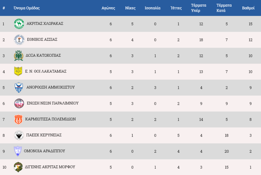This screenshot has width=261, height=175.
Task: Click the ΕΝΩΣΗ ΝΕΩΝ ΠΑΡΑΛΙΜΝΙΟΥ round logo
Action: [19, 104]
